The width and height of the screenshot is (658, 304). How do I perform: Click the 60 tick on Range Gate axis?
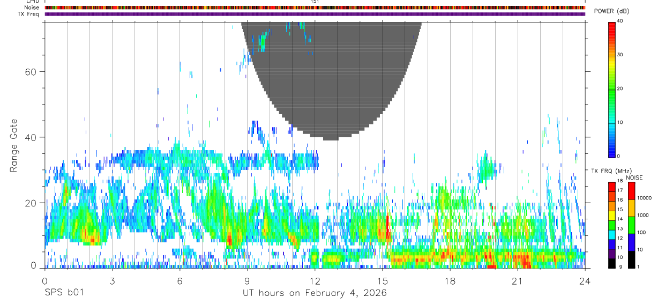click(32, 72)
